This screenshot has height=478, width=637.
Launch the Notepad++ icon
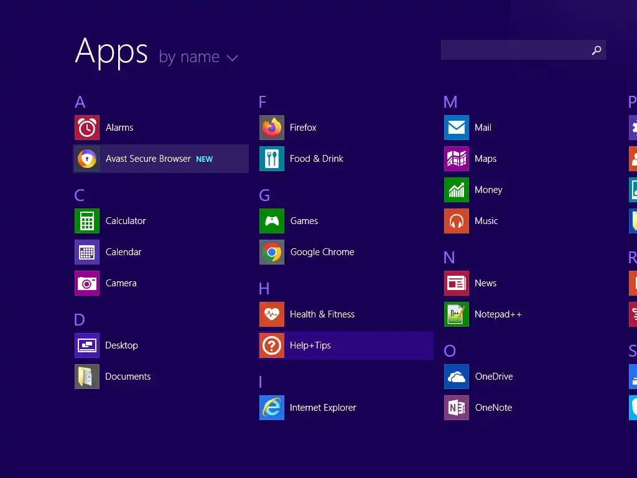pyautogui.click(x=457, y=314)
